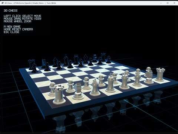Choose the black queen
Image resolution: width=178 pixels, height=134 pixels.
(76, 60)
